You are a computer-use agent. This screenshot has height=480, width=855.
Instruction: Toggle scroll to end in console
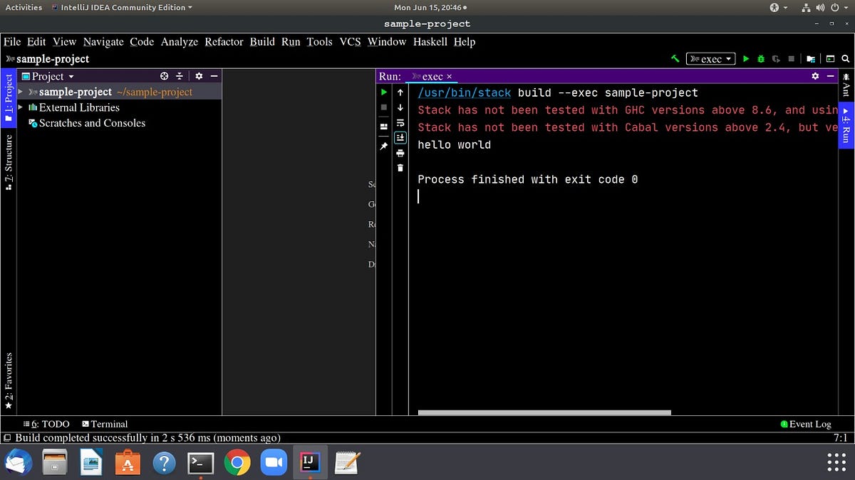(x=400, y=137)
